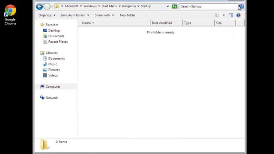Select Start Menu in the breadcrumb

tap(110, 6)
